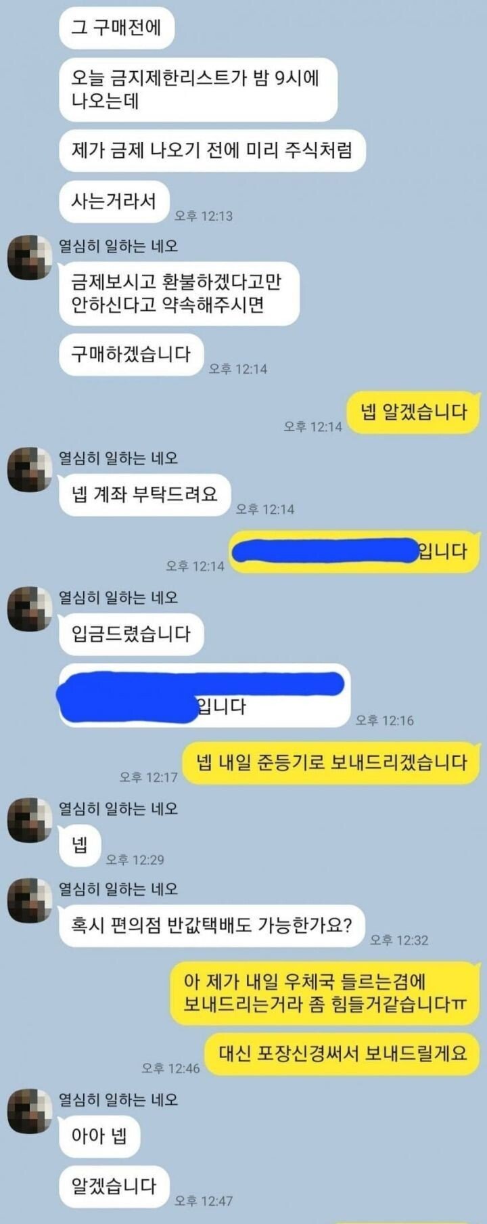487x1224 pixels.
Task: Tap the avatar beside the '아아 넵' message
Action: 30,1111
